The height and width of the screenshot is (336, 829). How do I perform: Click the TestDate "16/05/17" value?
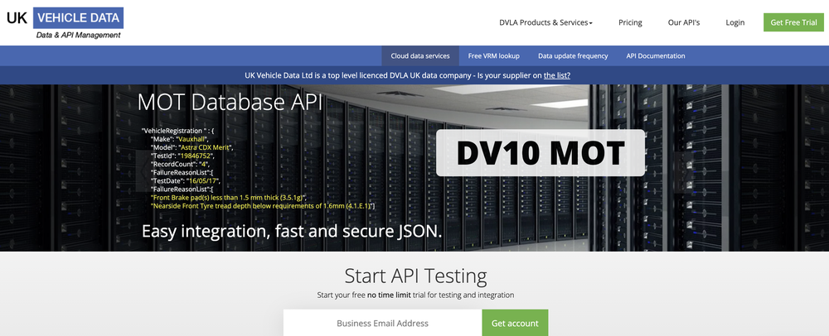pos(202,180)
